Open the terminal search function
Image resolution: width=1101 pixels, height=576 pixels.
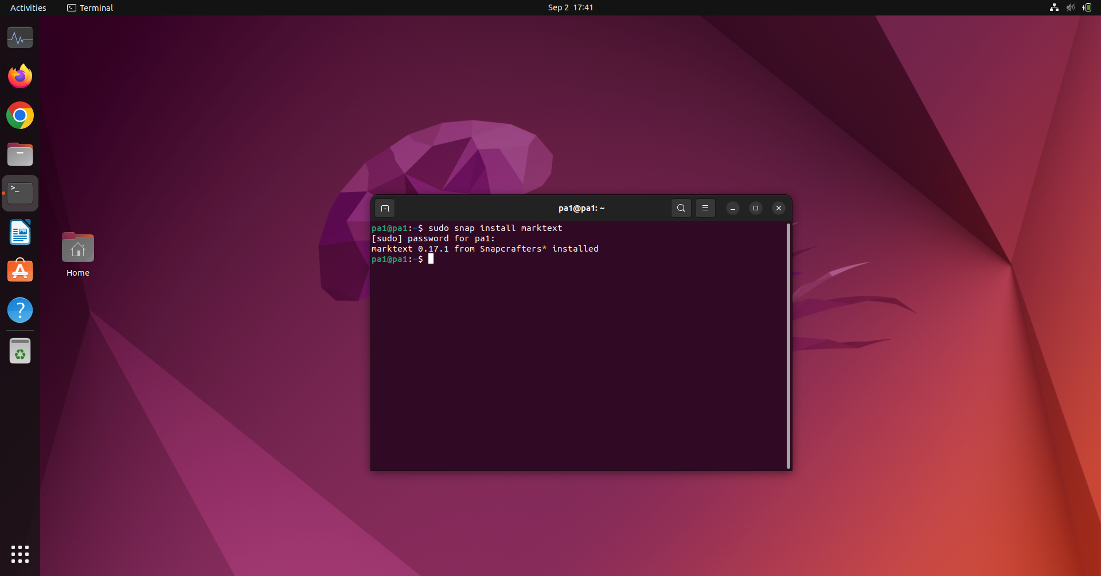(x=680, y=208)
